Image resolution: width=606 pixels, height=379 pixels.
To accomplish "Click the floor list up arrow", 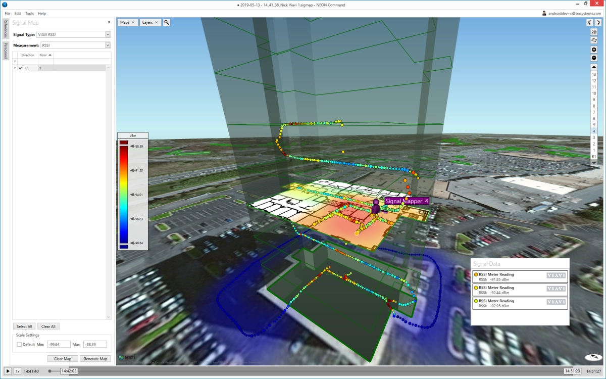I will [x=594, y=67].
